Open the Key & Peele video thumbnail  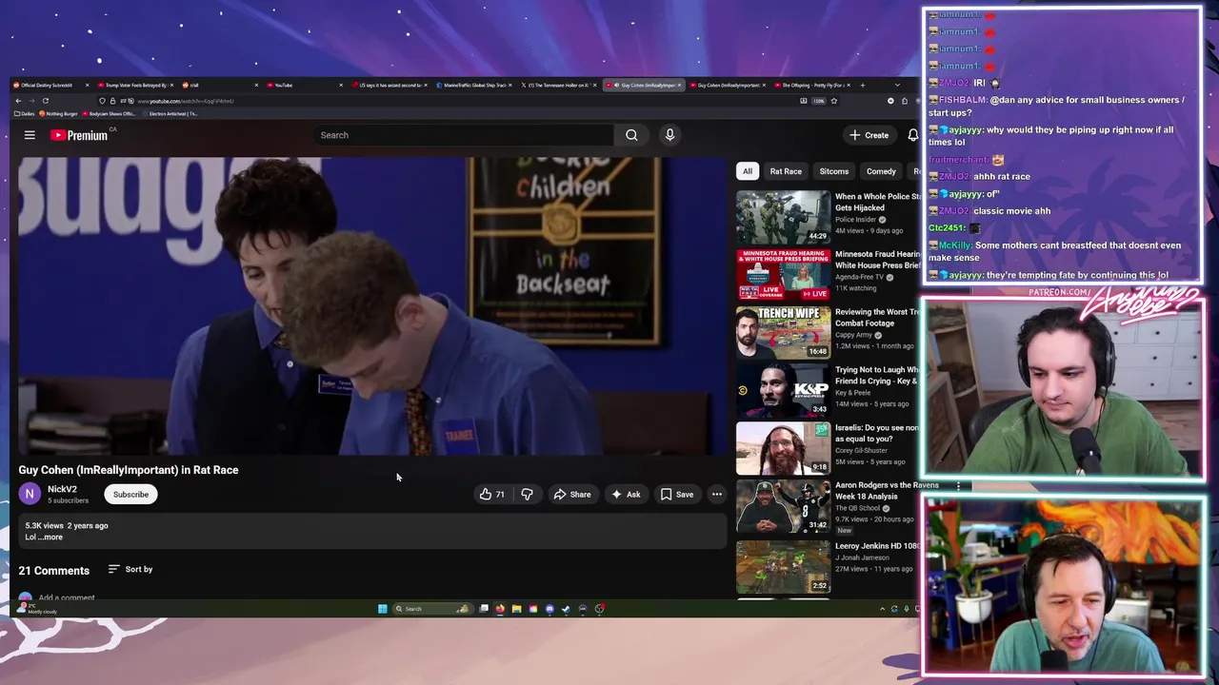(783, 390)
